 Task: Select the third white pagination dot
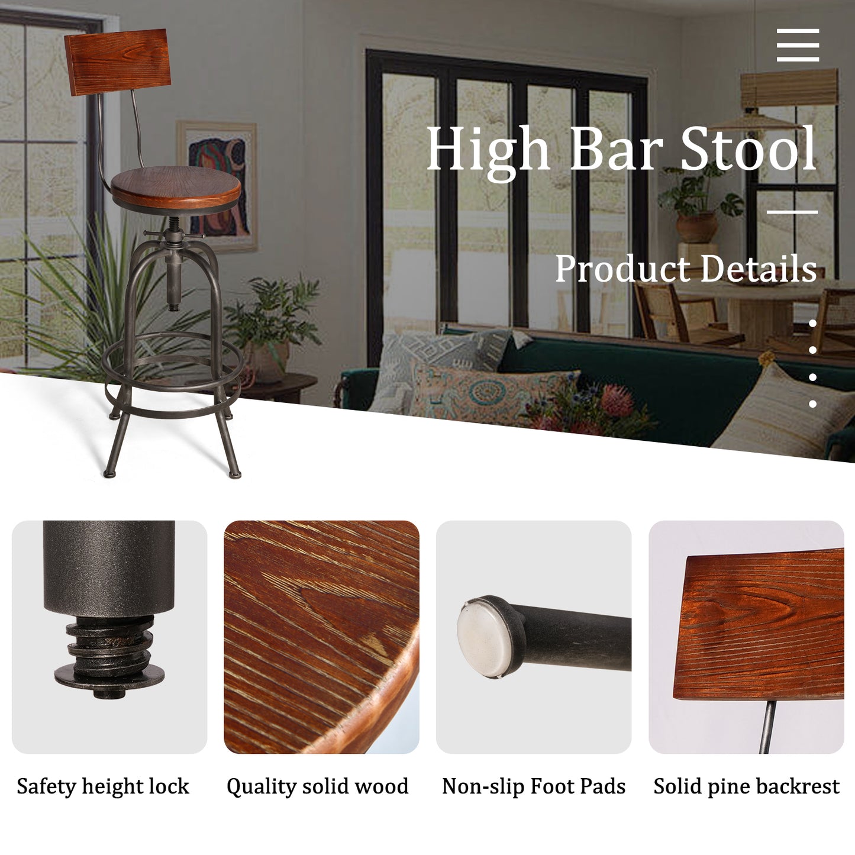pyautogui.click(x=812, y=378)
